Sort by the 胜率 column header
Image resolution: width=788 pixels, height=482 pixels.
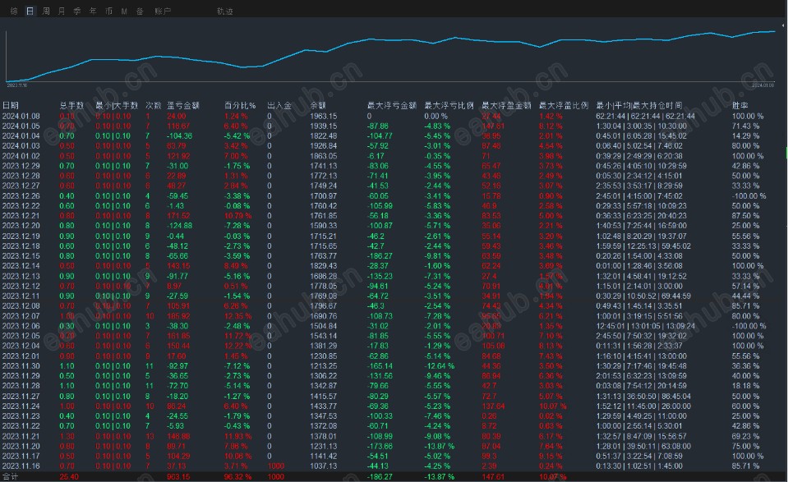point(740,105)
